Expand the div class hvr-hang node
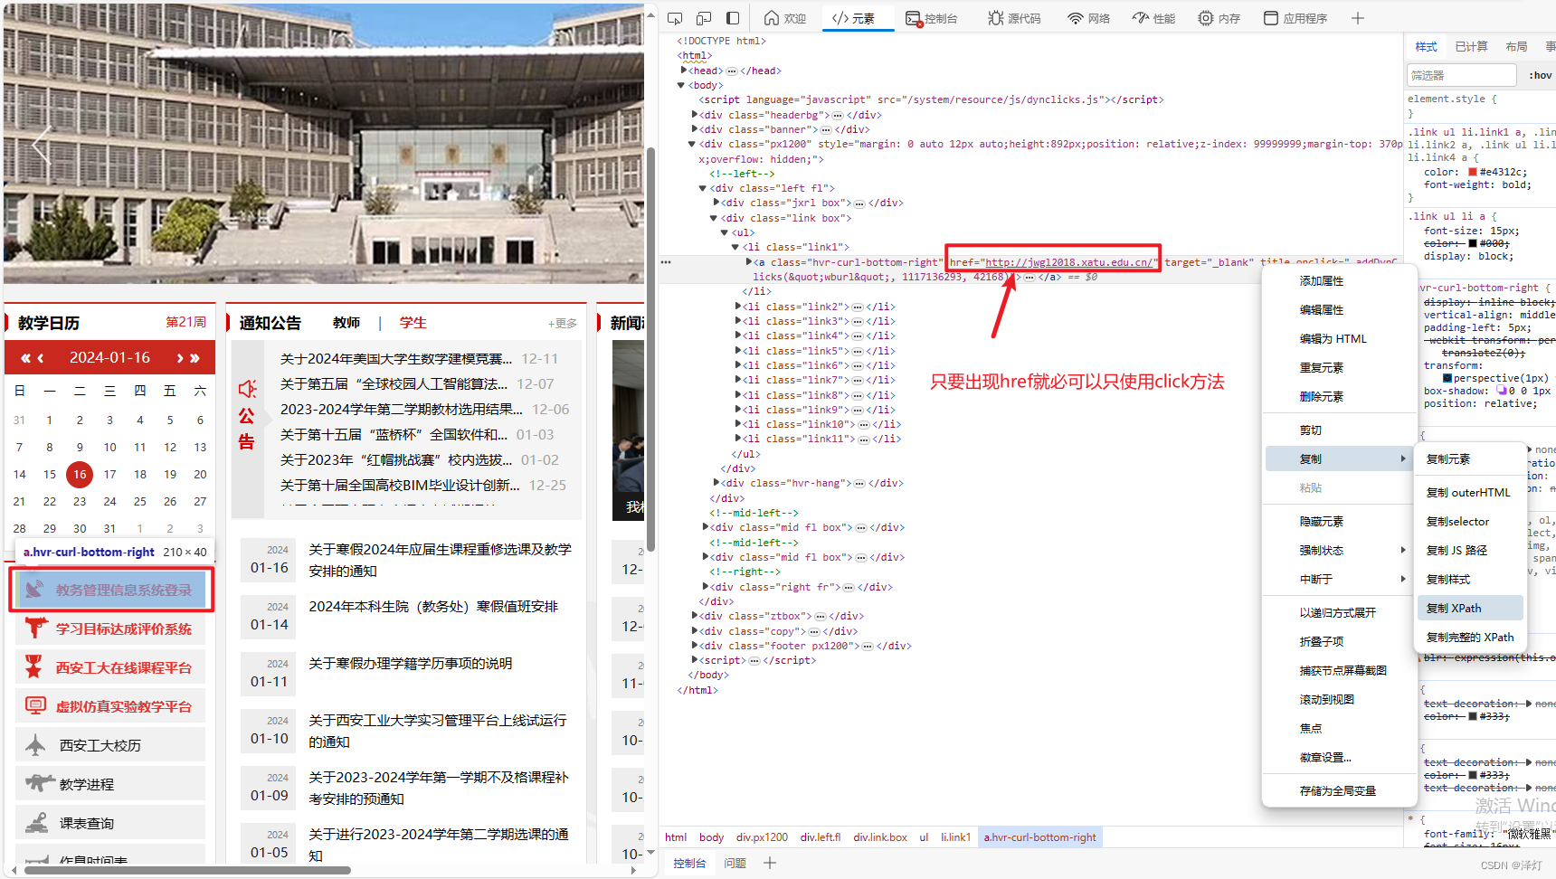Viewport: 1556px width, 879px height. [x=716, y=482]
